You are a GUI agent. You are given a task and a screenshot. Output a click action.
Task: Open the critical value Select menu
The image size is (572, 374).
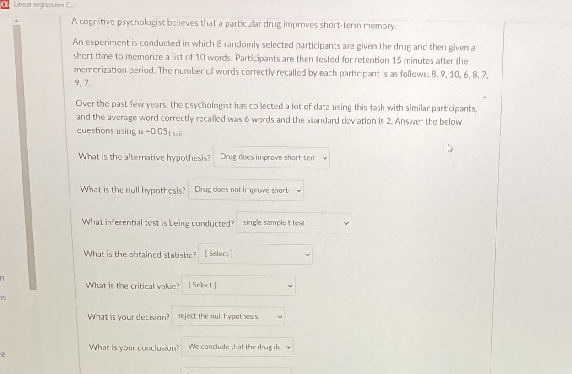click(x=238, y=285)
